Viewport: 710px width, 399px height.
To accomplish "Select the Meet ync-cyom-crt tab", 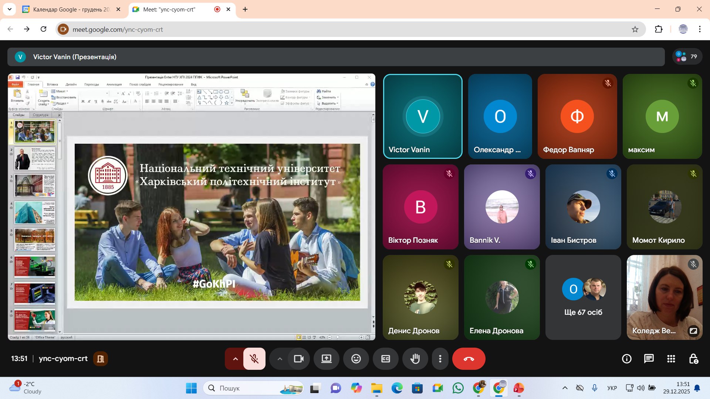I will click(169, 10).
